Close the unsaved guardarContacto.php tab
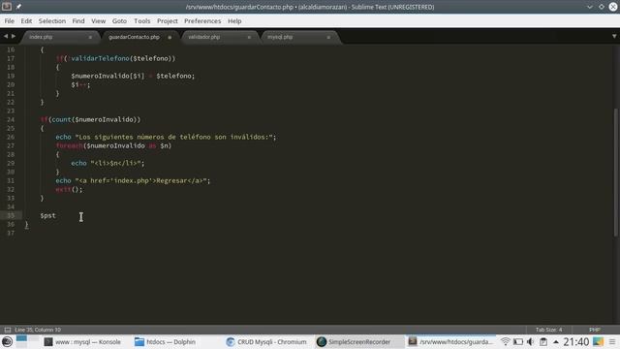The height and width of the screenshot is (349, 620). coord(170,37)
